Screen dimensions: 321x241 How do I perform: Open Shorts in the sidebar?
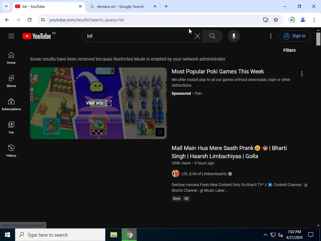coord(11,81)
